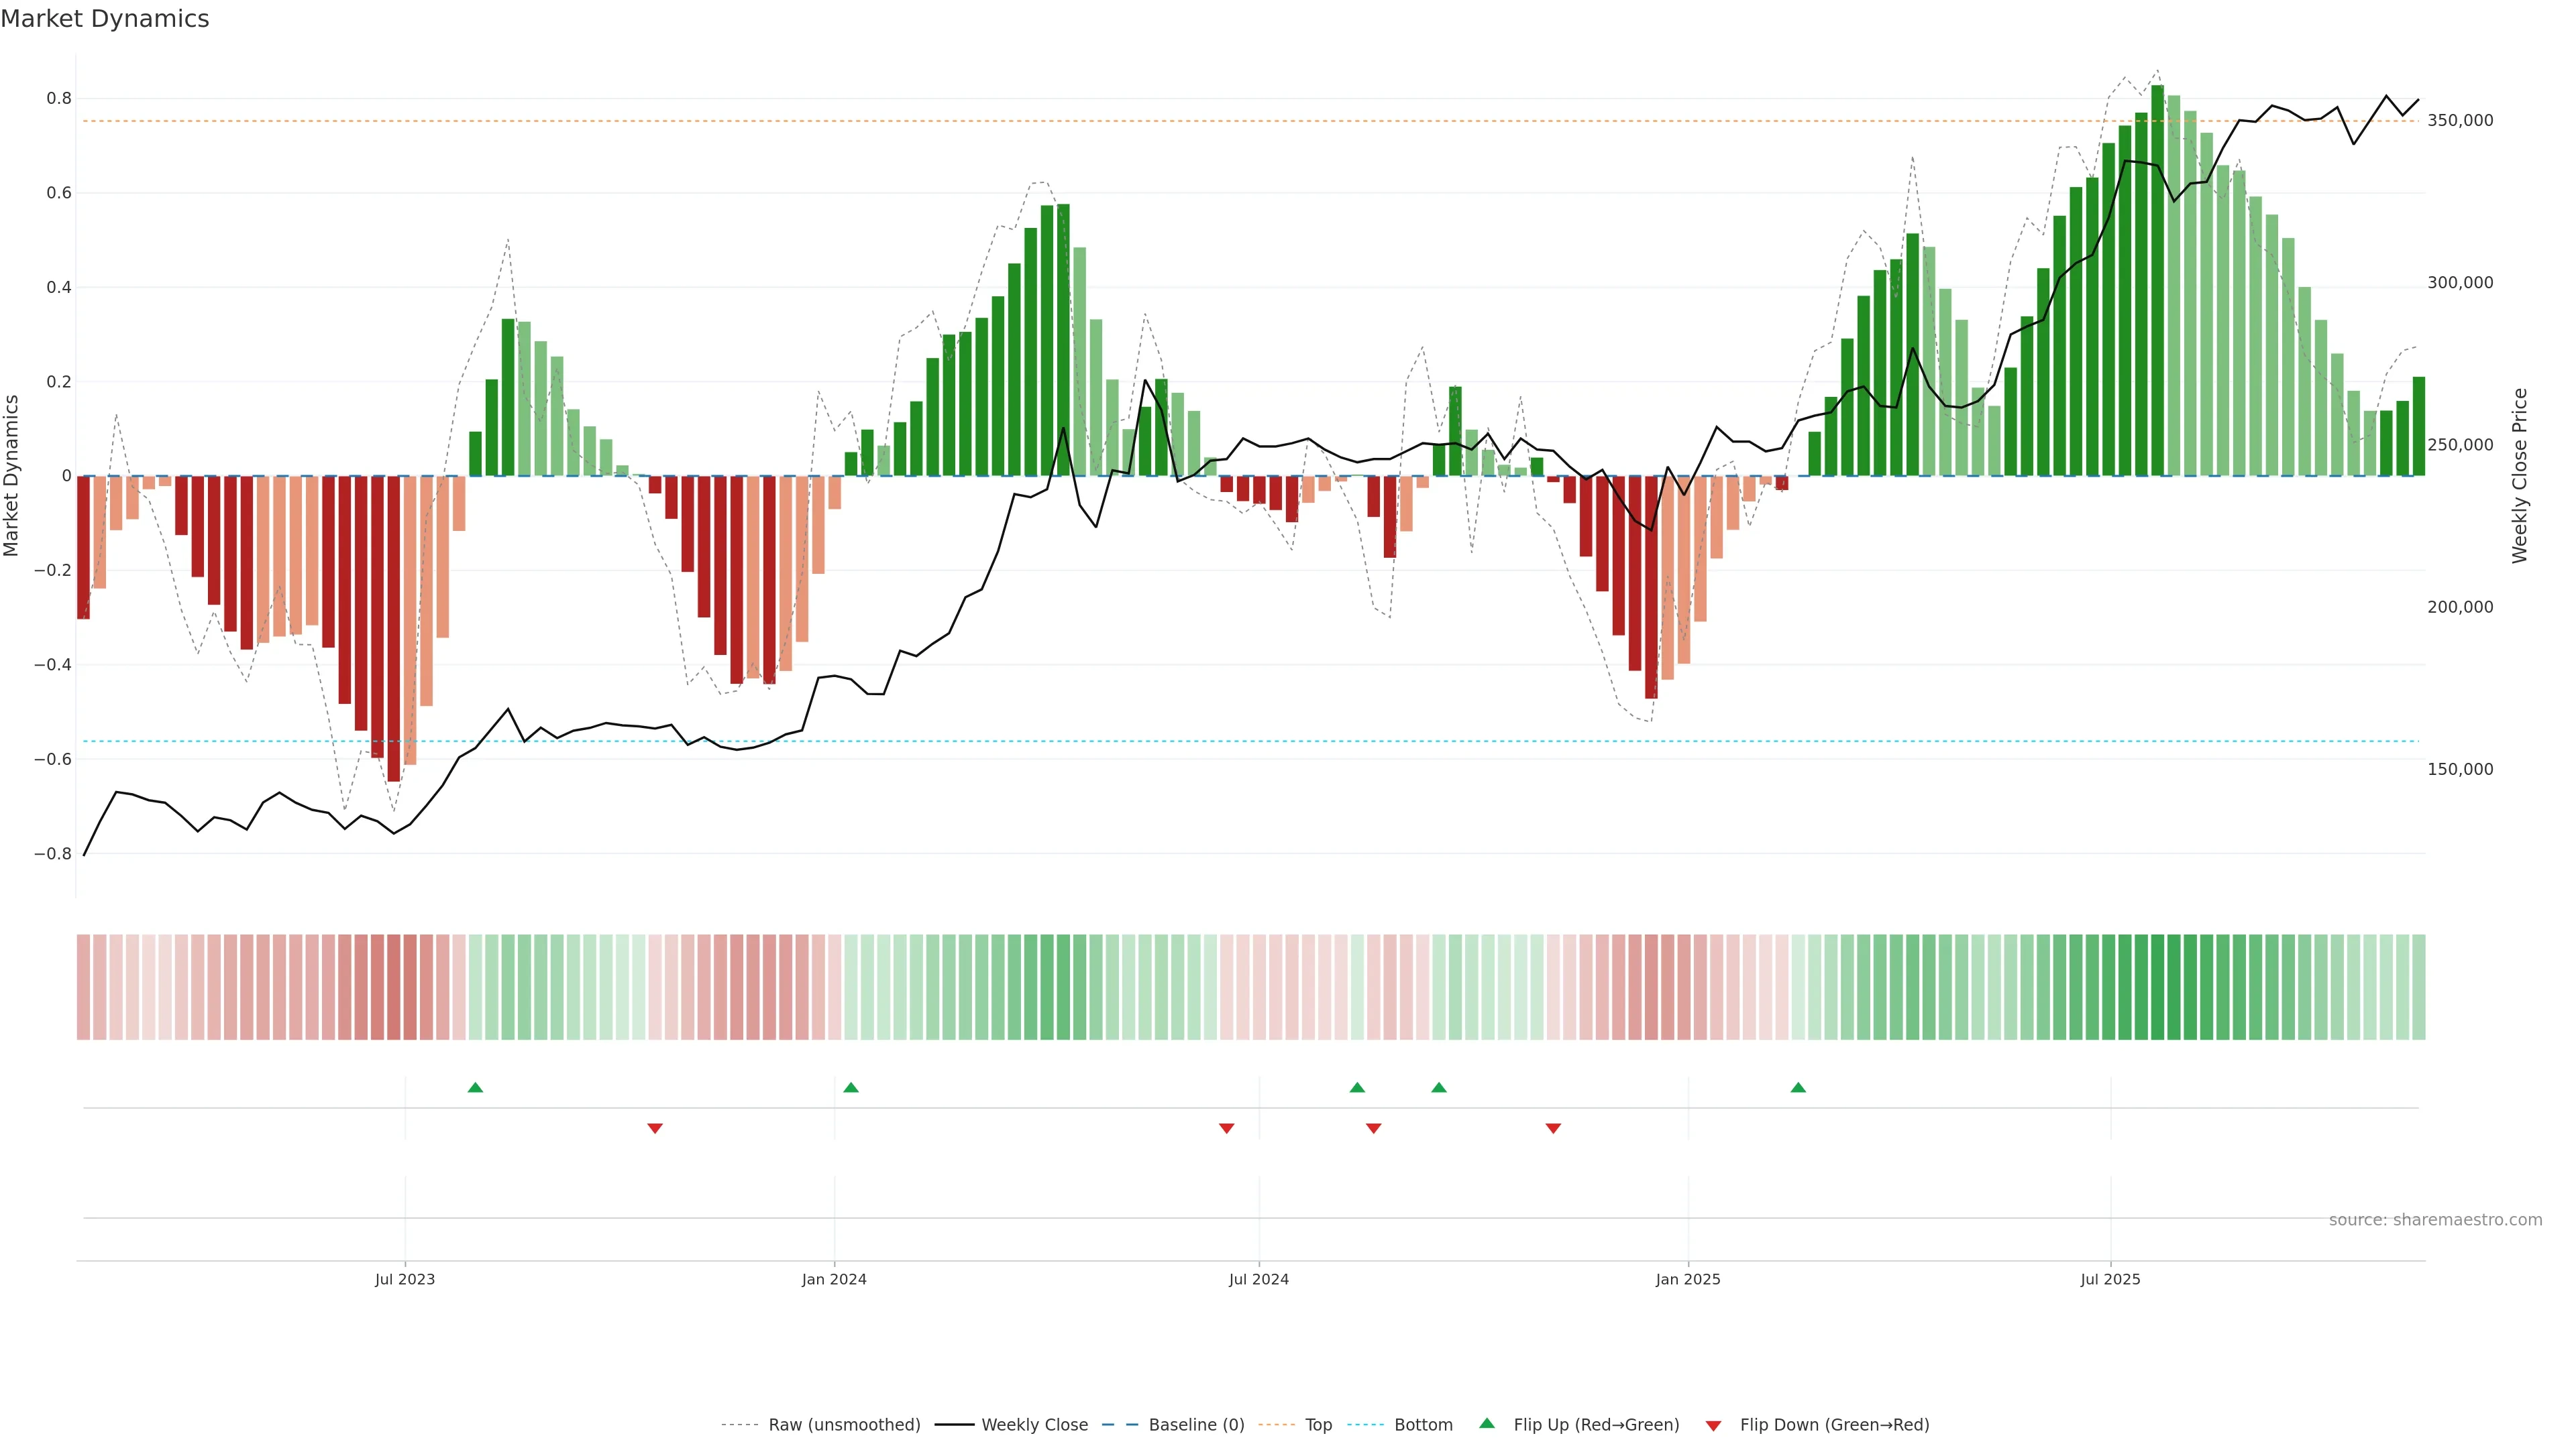Click the last red flip-down triangle marker

point(1553,1128)
